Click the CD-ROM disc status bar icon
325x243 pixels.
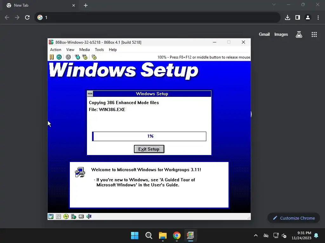click(66, 216)
